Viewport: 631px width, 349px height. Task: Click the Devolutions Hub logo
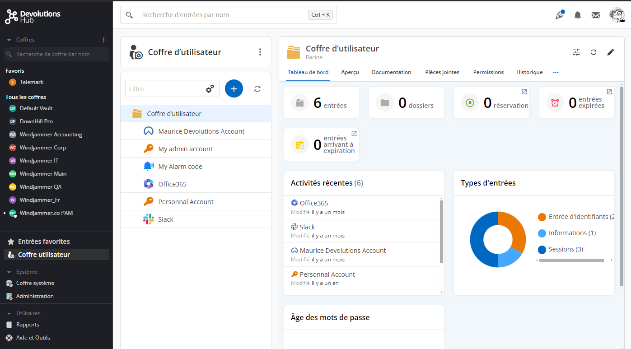33,16
